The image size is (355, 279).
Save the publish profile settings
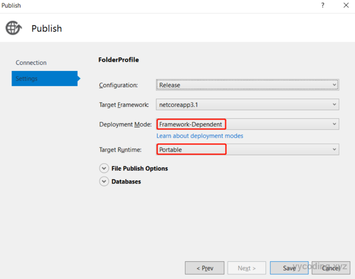click(x=289, y=268)
